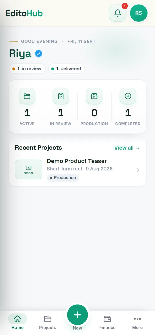Image resolution: width=155 pixels, height=335 pixels.
Task: Click the COMPLETED stat label
Action: [128, 124]
